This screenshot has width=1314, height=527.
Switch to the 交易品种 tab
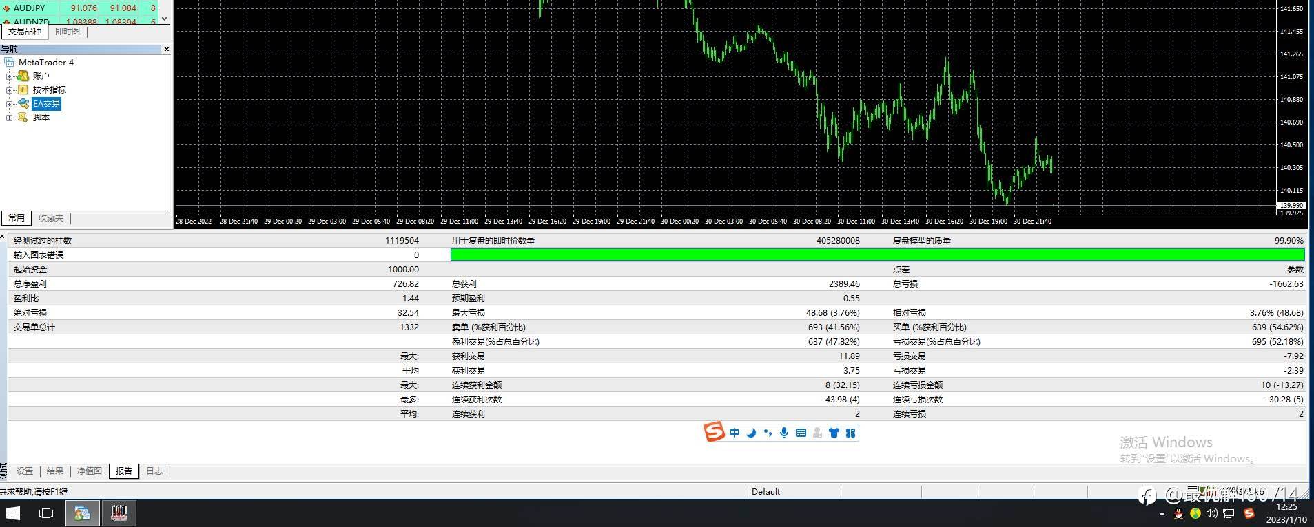25,32
